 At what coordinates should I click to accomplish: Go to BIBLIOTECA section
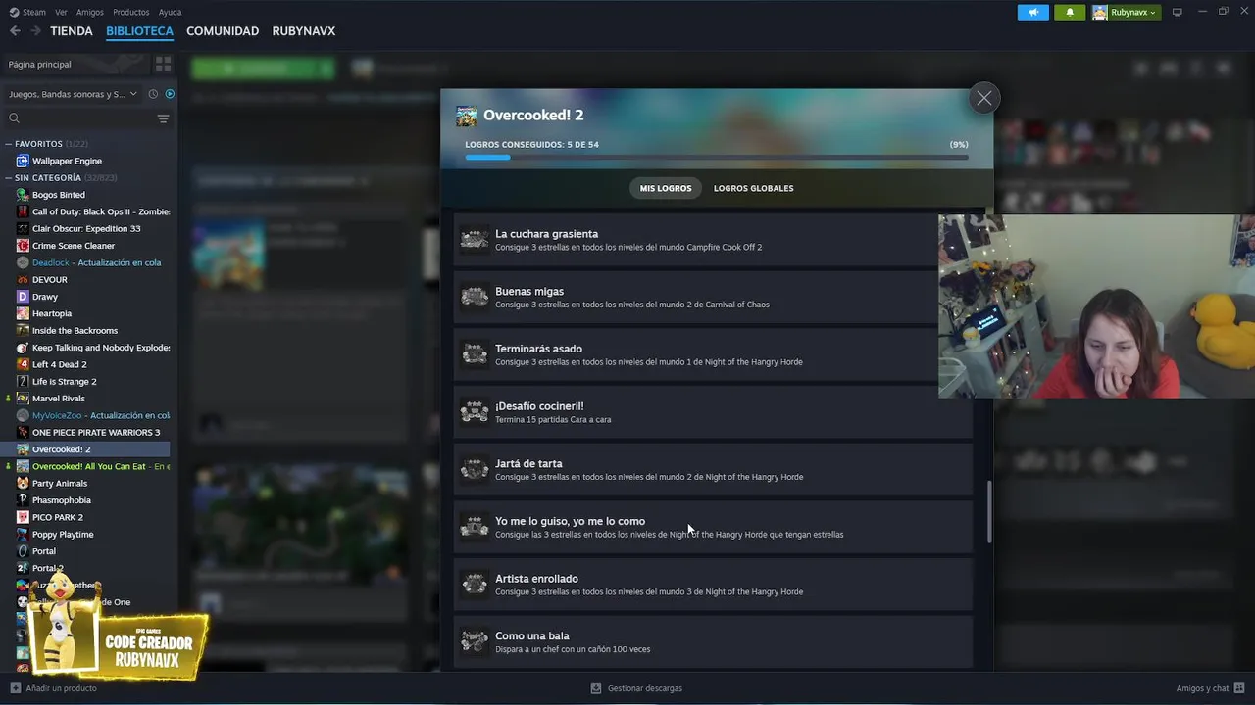pyautogui.click(x=139, y=31)
